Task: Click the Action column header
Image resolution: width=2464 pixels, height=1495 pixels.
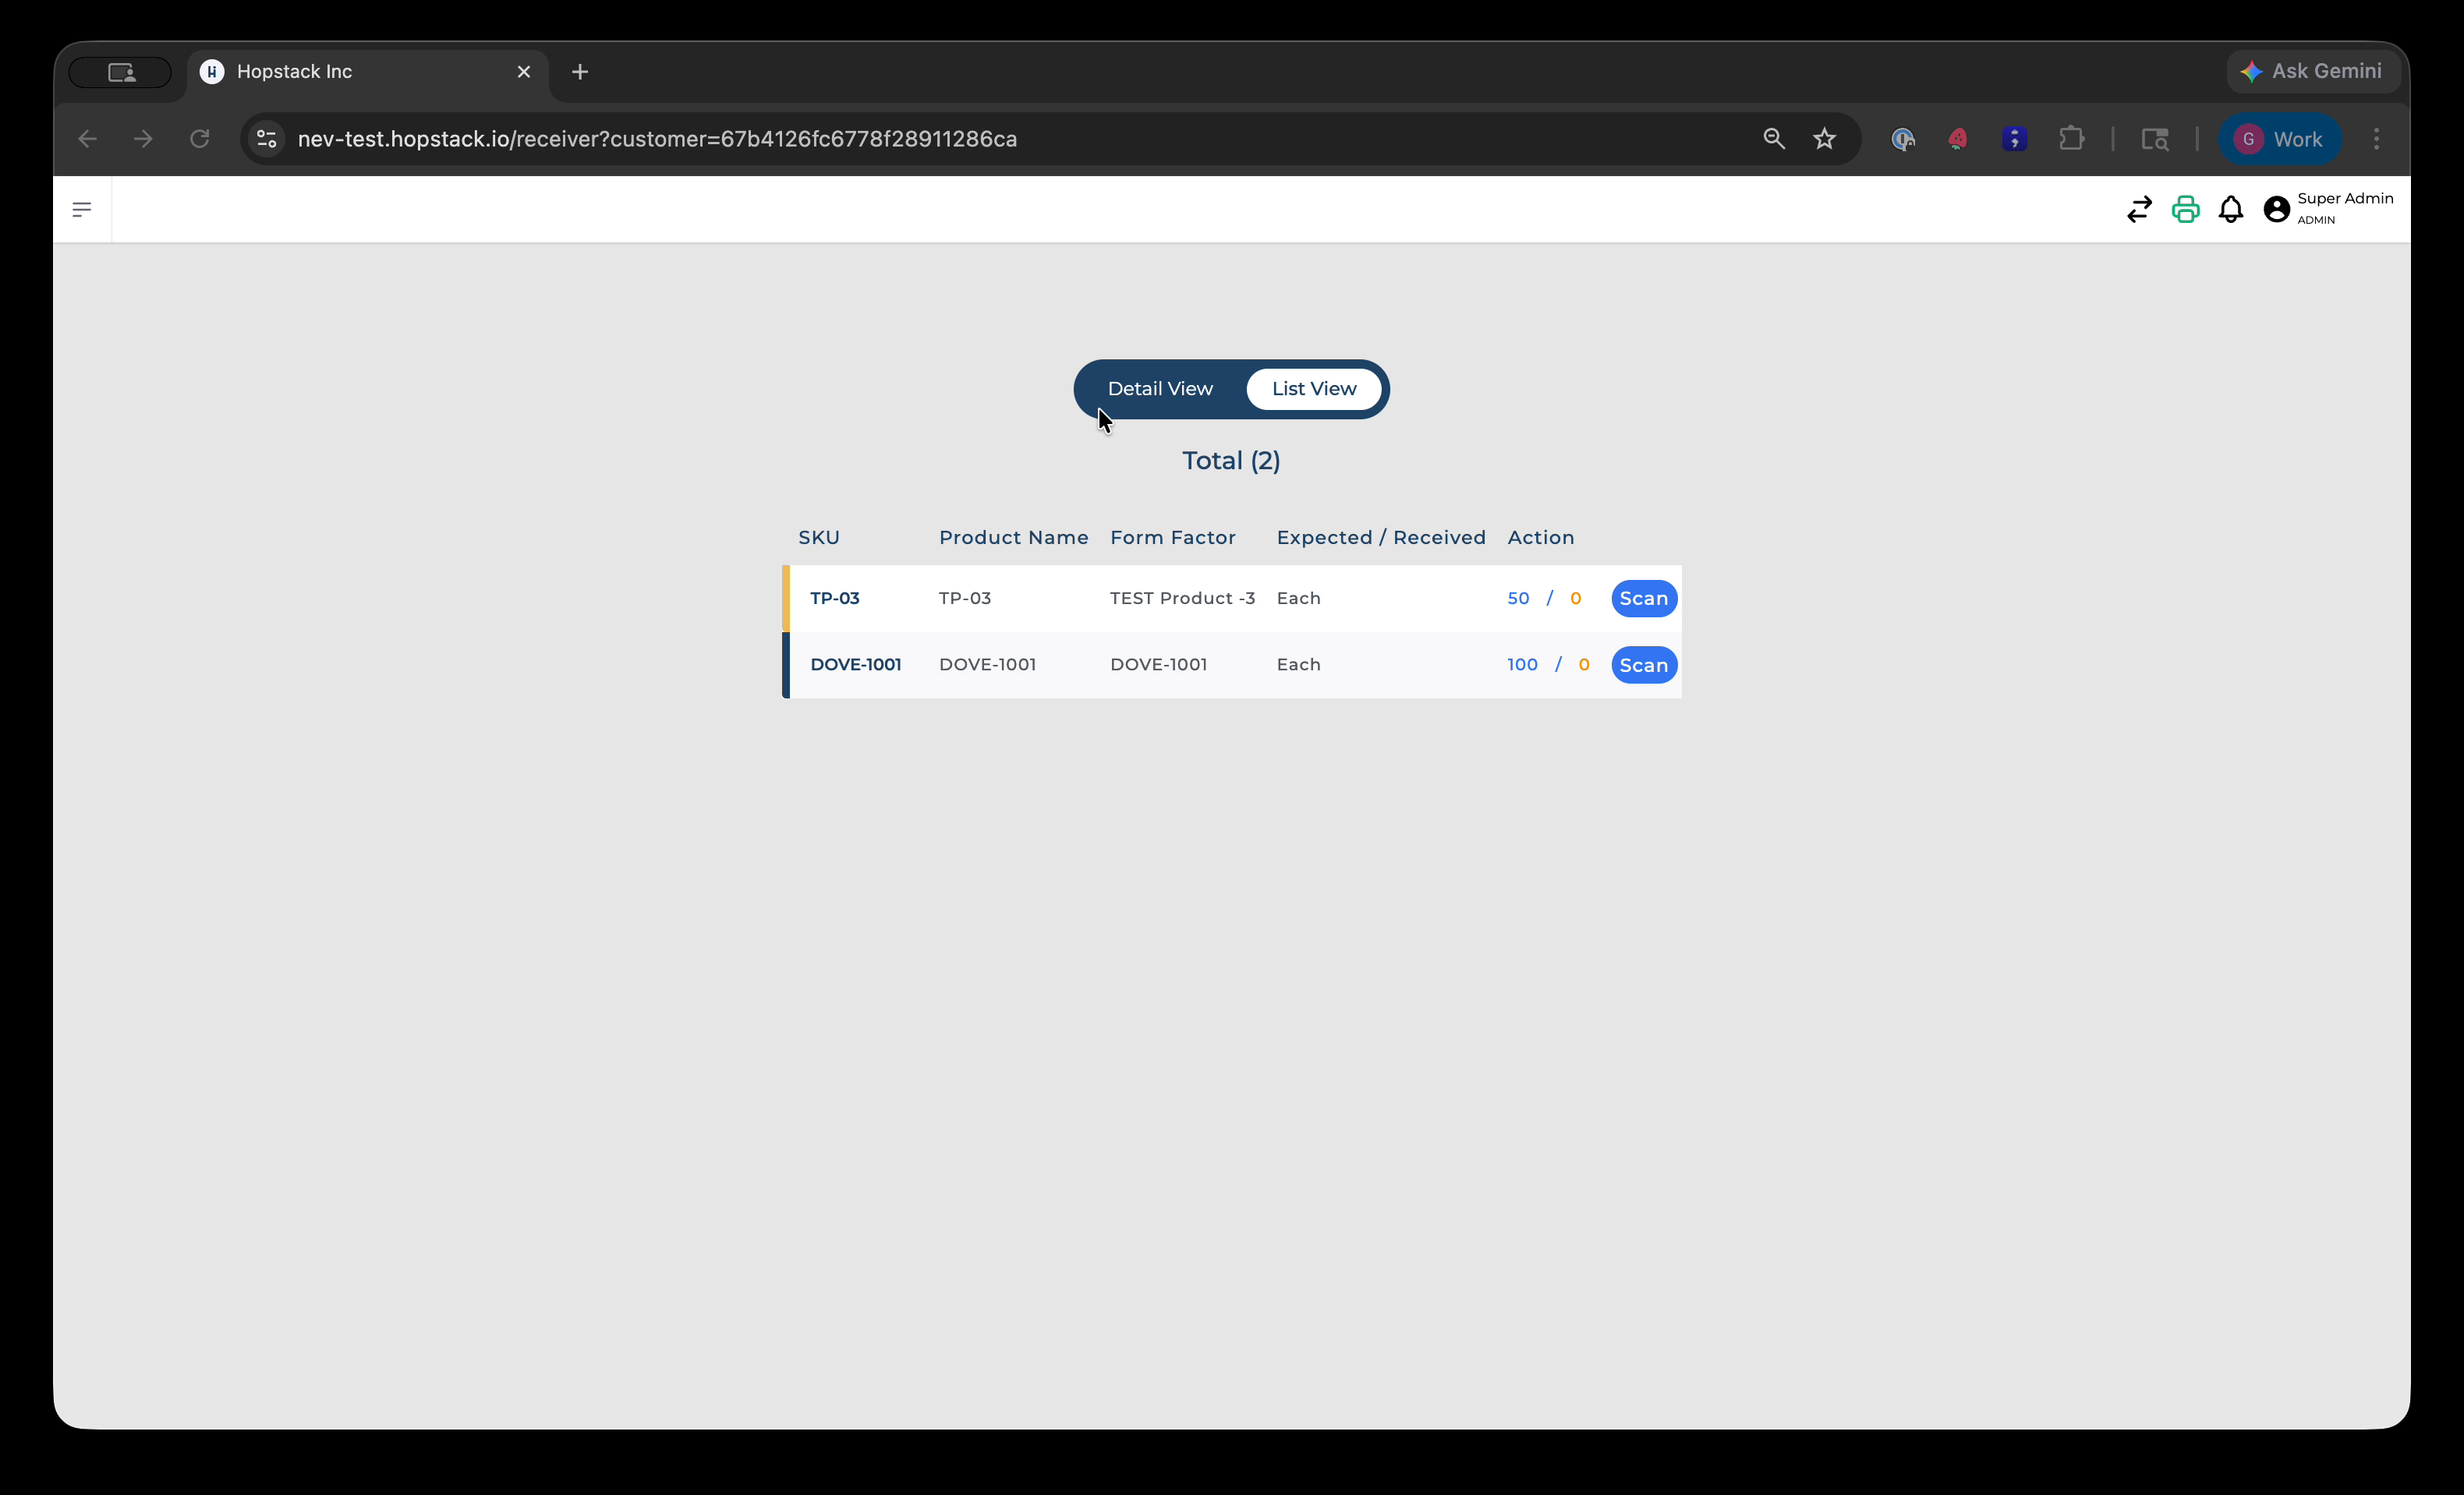Action: (1541, 538)
